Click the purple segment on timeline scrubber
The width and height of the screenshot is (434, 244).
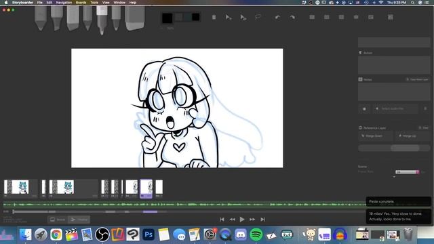pos(151,211)
